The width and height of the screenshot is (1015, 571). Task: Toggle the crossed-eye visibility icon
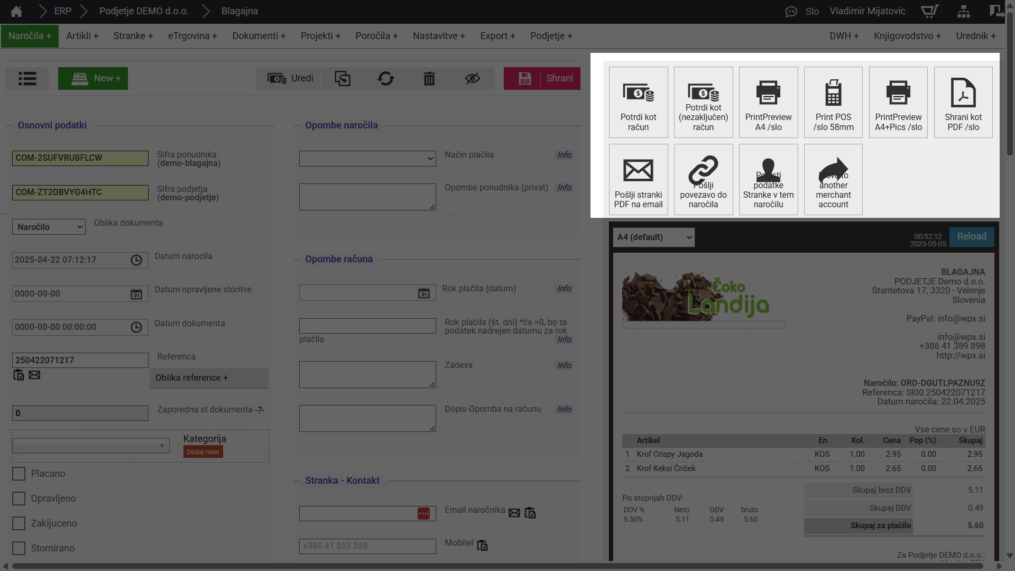coord(472,79)
